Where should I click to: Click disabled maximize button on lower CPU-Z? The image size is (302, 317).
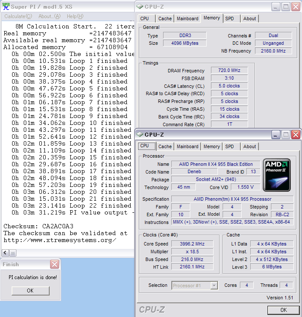pos(286,135)
